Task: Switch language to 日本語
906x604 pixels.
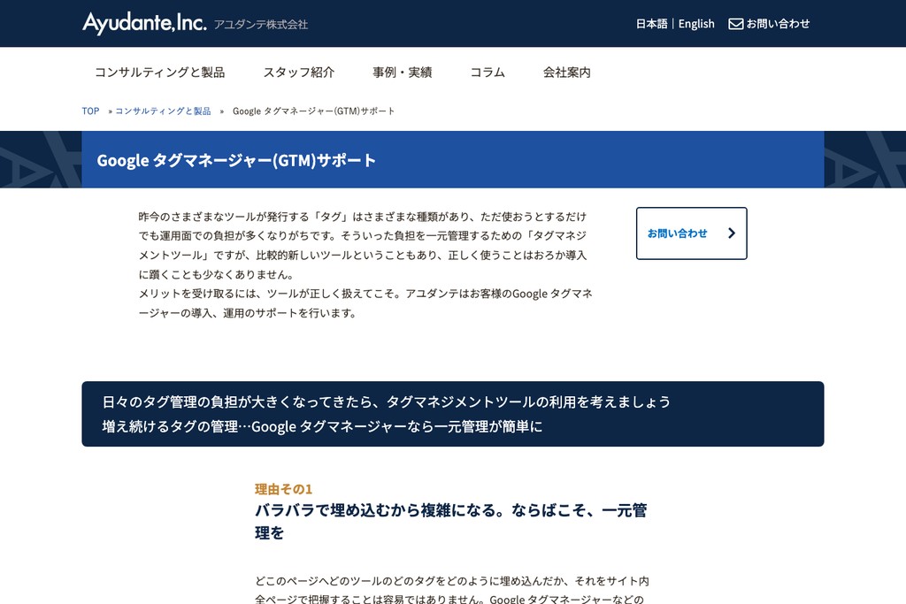Action: (651, 24)
